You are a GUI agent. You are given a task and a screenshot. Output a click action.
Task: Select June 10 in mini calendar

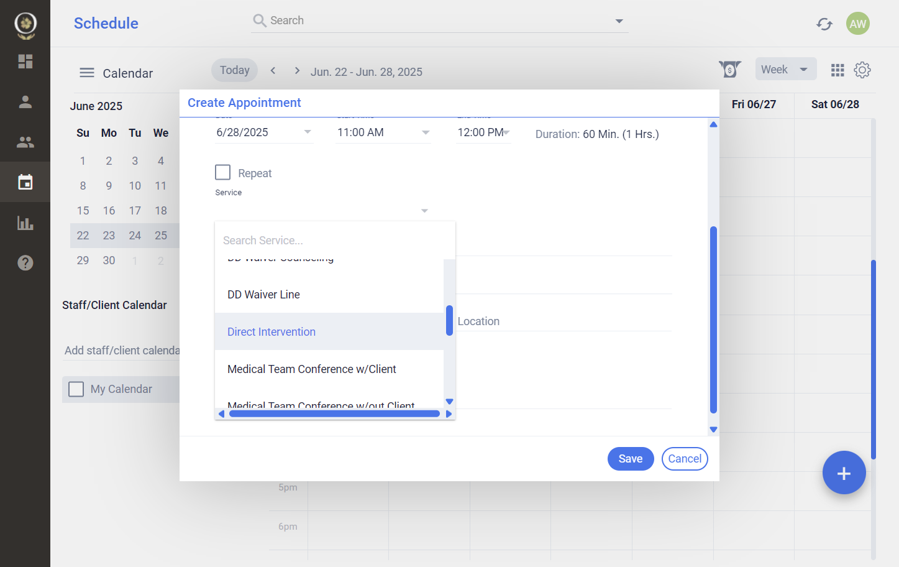click(x=135, y=186)
